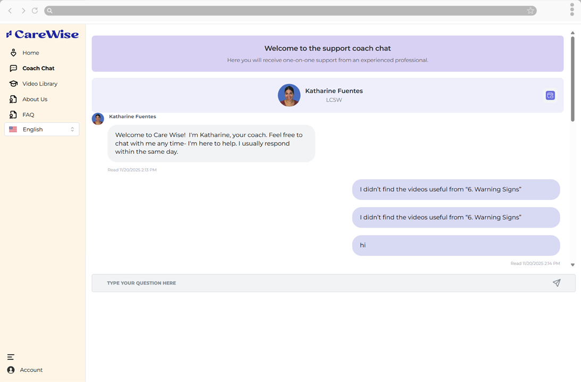Click the chat scrollbar up arrow

tap(572, 33)
